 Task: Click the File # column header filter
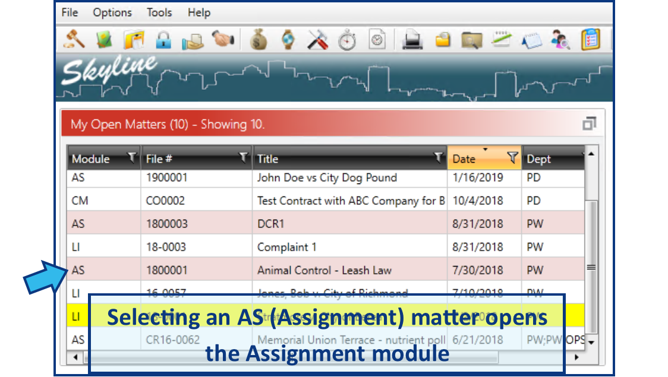pyautogui.click(x=243, y=158)
